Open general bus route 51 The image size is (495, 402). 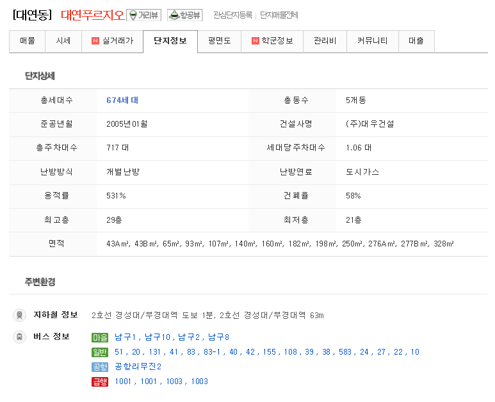pyautogui.click(x=118, y=352)
